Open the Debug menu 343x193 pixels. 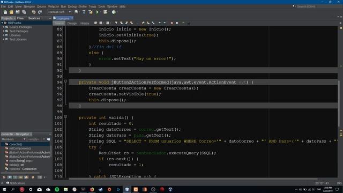72,6
